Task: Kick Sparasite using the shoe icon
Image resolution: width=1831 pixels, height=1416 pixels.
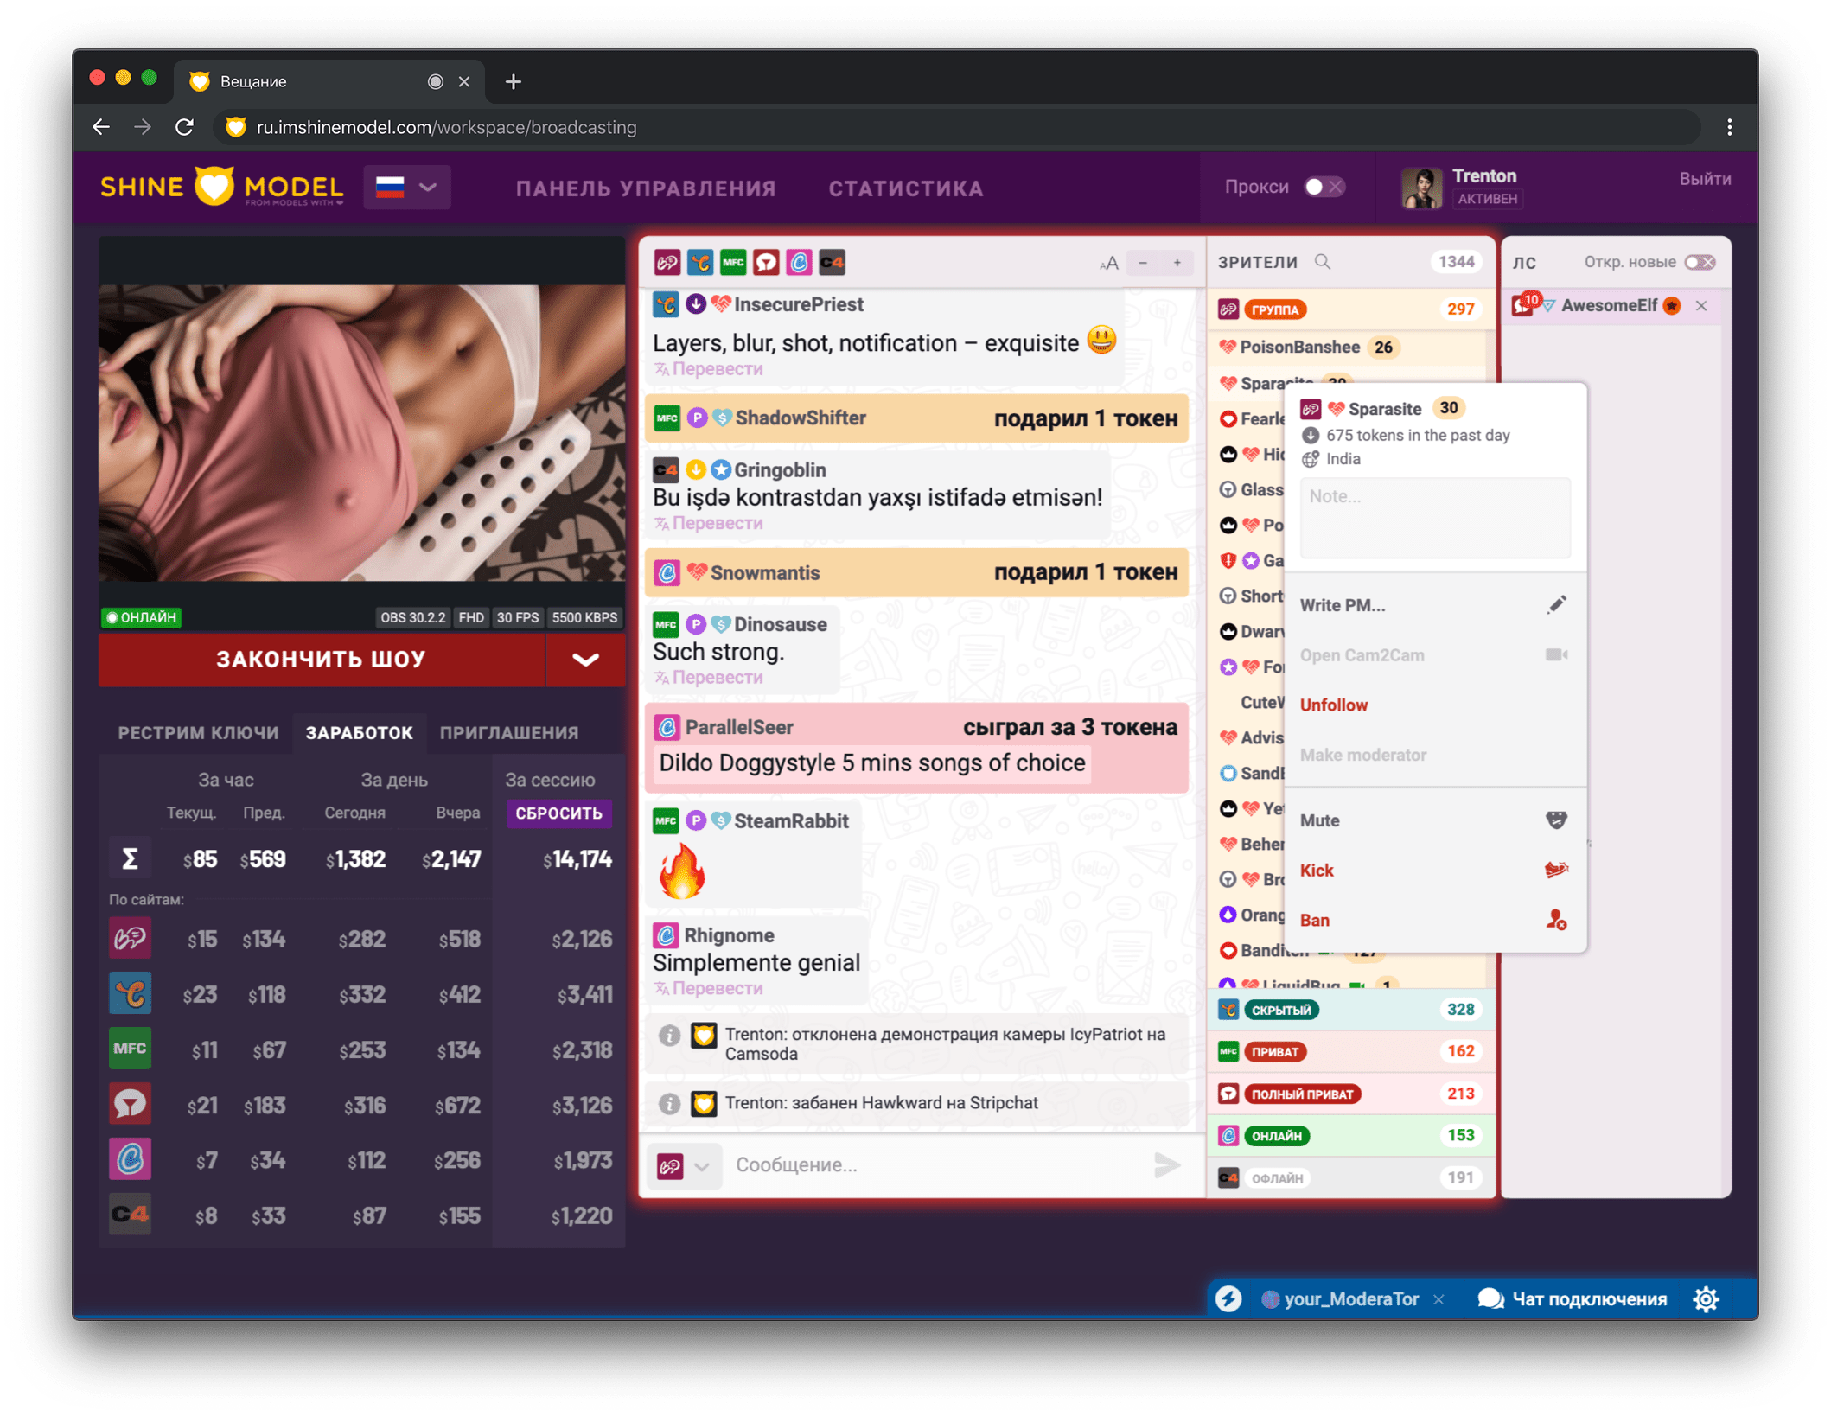Action: [1556, 871]
